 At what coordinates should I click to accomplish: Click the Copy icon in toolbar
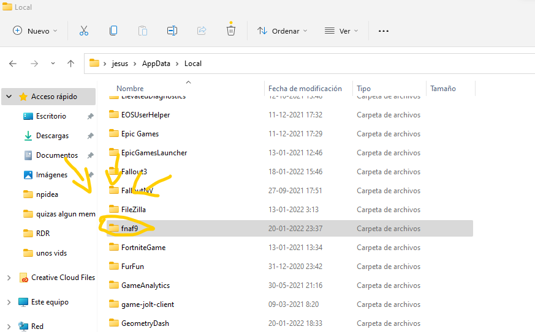[113, 31]
